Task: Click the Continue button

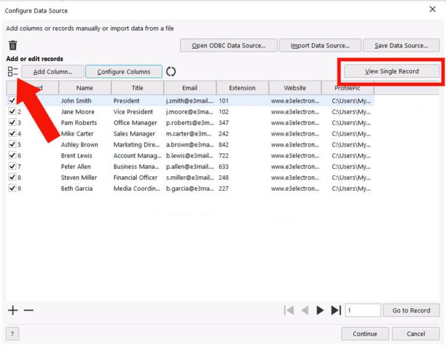Action: coord(365,333)
